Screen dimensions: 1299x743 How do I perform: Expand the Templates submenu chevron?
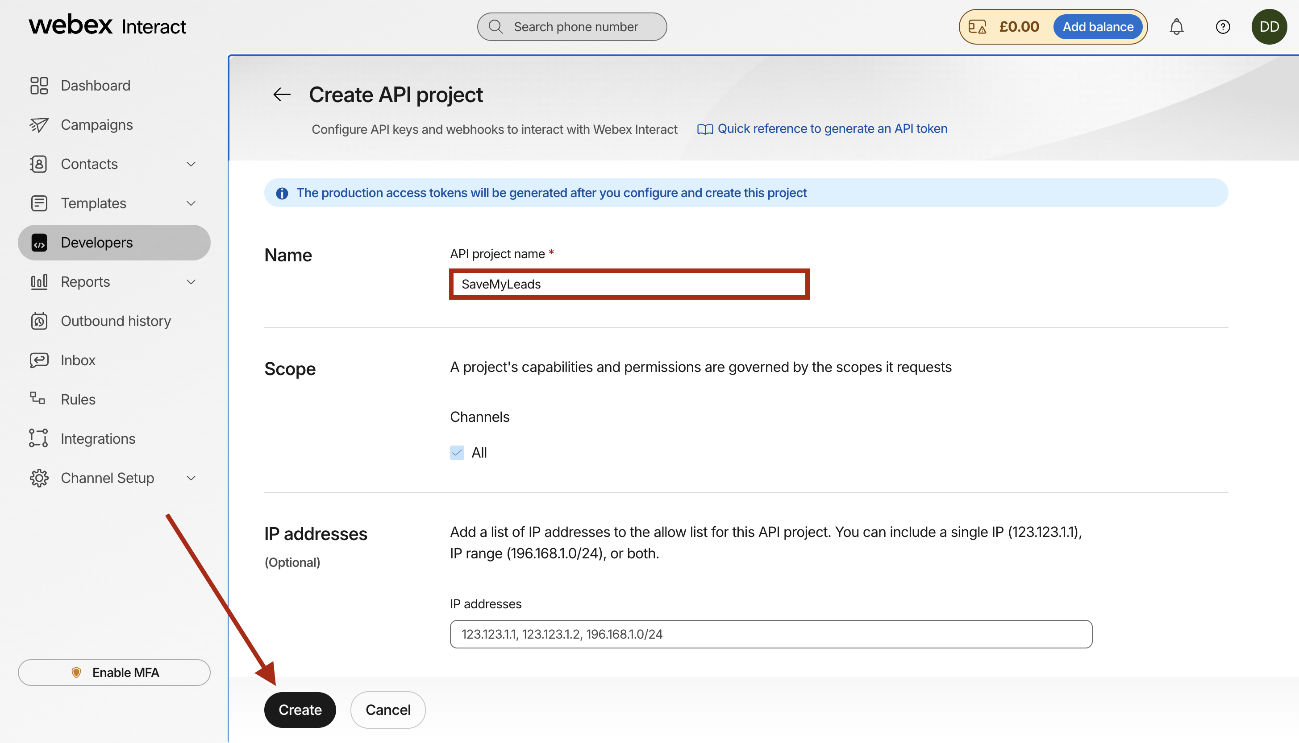click(x=191, y=203)
